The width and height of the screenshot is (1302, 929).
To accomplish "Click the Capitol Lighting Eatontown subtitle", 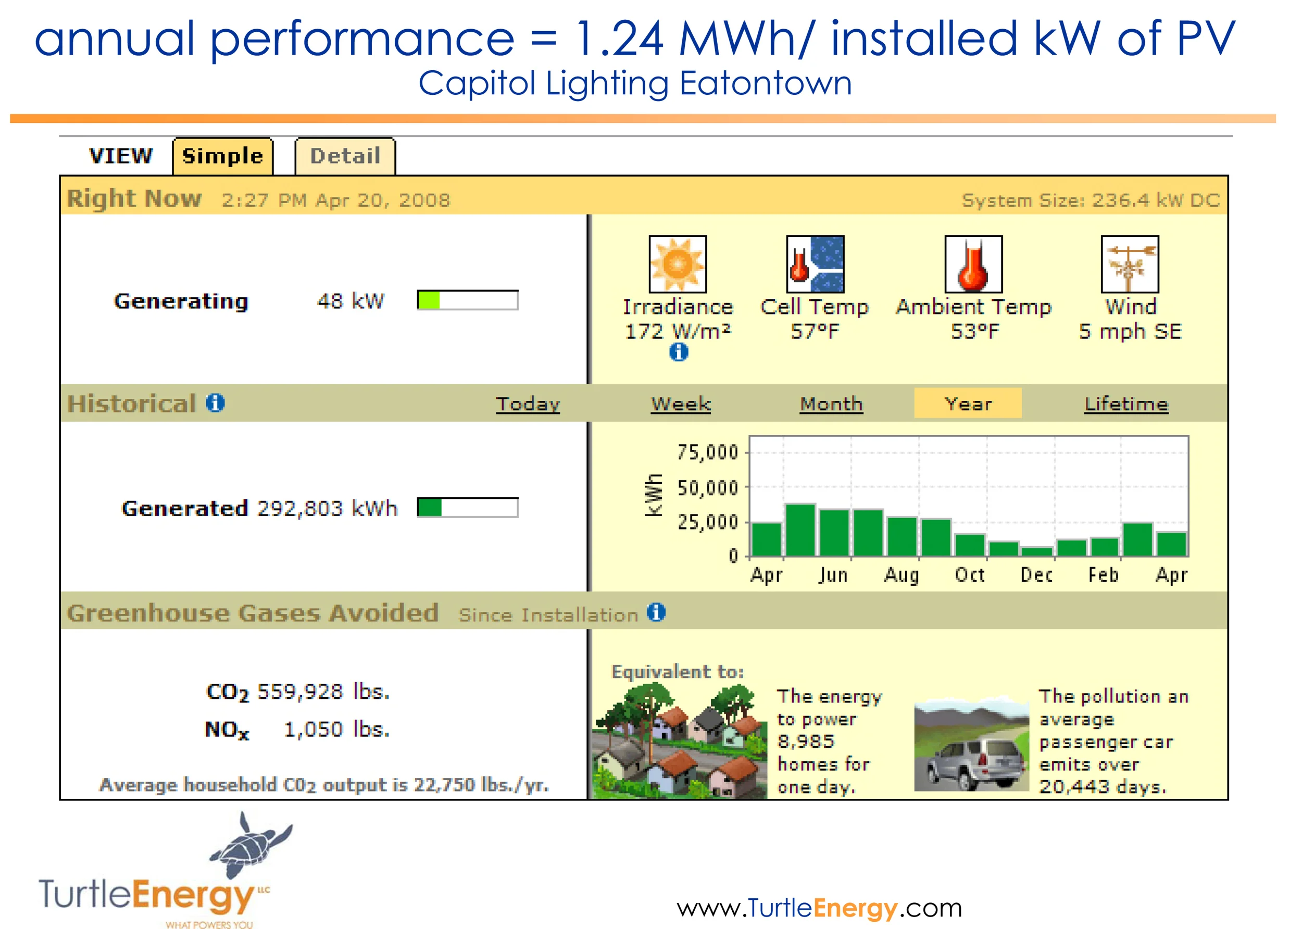I will coord(635,83).
